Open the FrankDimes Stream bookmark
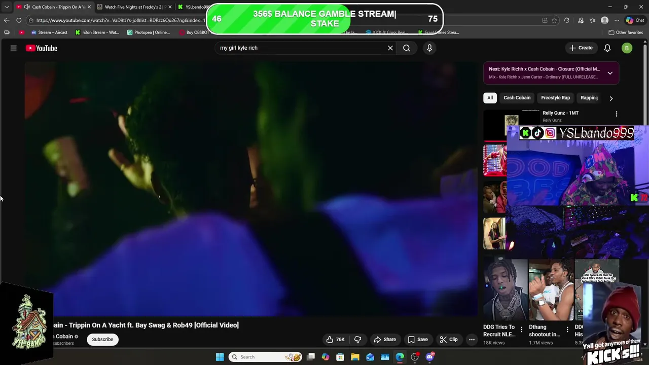 coord(439,32)
